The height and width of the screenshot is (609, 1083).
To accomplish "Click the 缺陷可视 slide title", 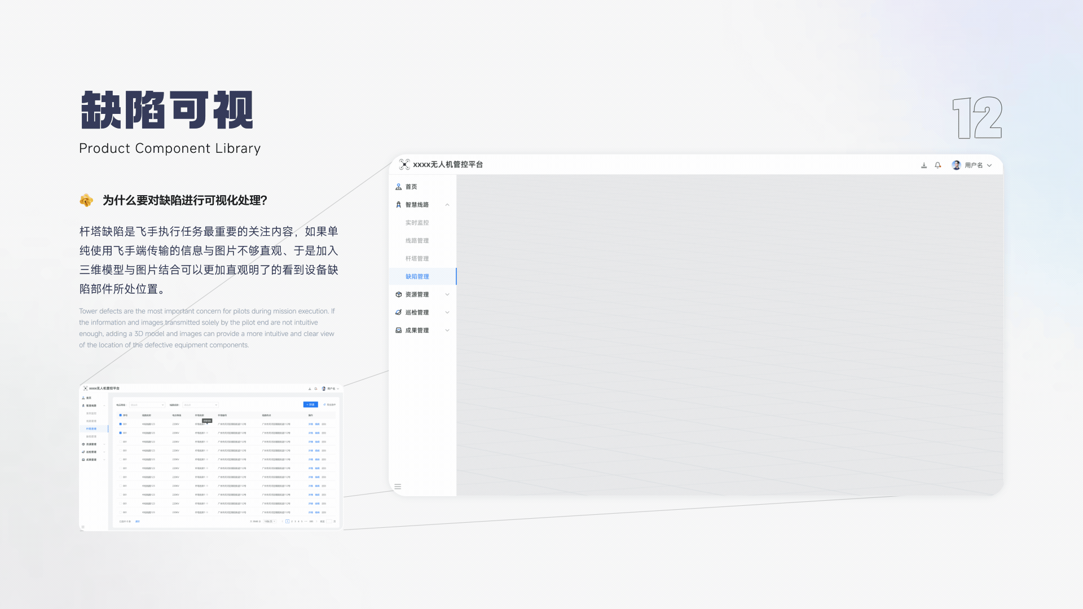I will coord(167,110).
